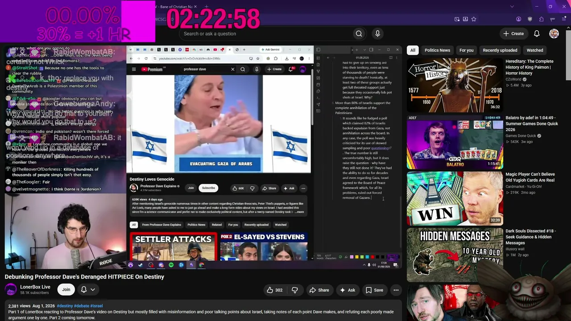Select the Politics News filter chip
This screenshot has width=571, height=321.
(437, 50)
